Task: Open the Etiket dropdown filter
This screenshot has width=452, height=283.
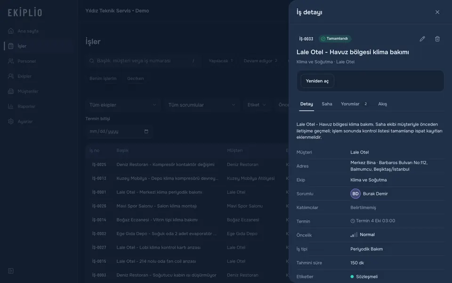Action: click(257, 105)
